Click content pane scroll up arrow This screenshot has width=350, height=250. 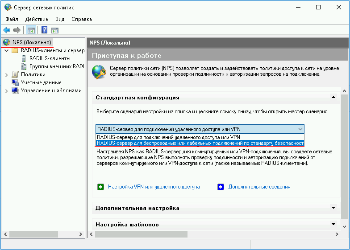click(x=344, y=91)
